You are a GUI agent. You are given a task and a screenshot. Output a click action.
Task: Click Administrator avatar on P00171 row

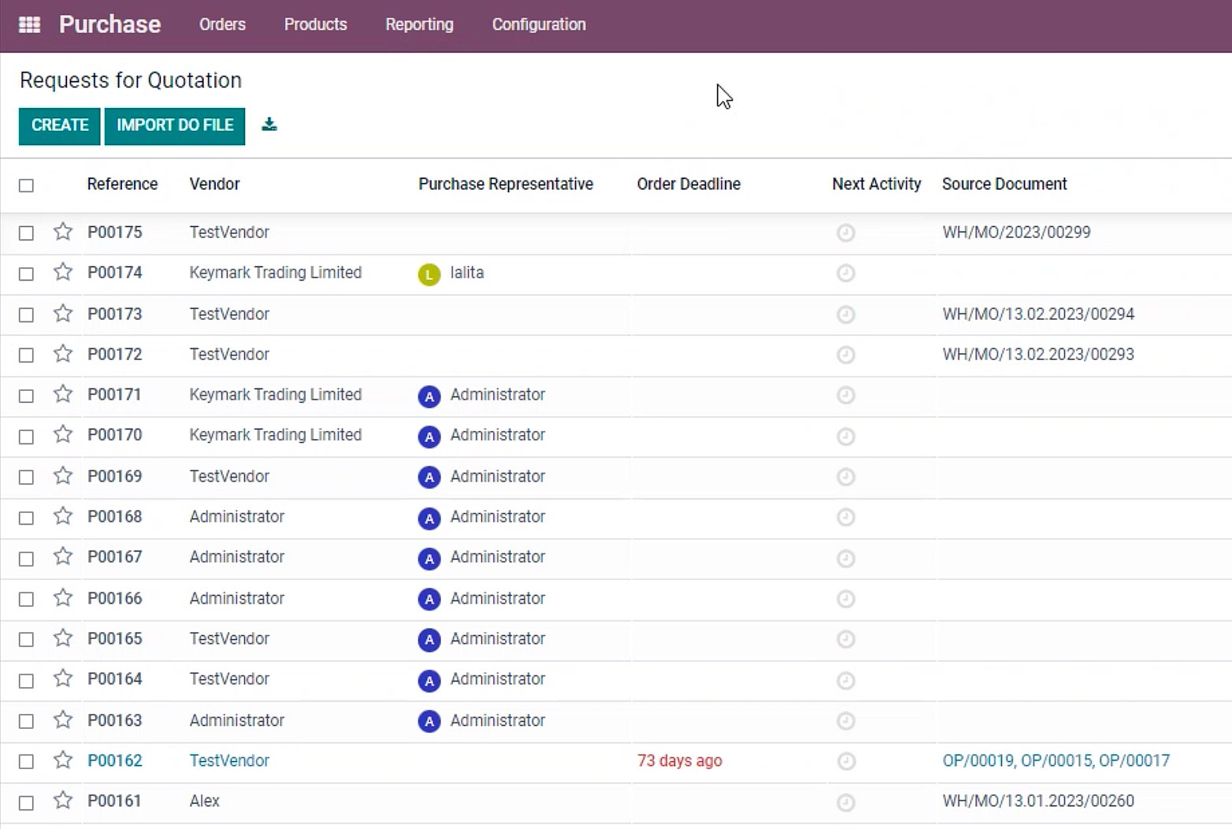429,396
